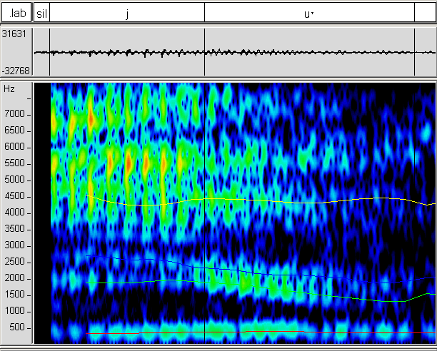This screenshot has width=437, height=351.
Task: Click the Hz unit label on frequency axis
Action: [9, 89]
